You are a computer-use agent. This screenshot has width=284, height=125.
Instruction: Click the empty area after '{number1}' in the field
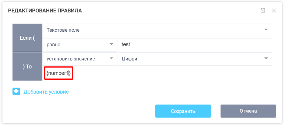172,74
